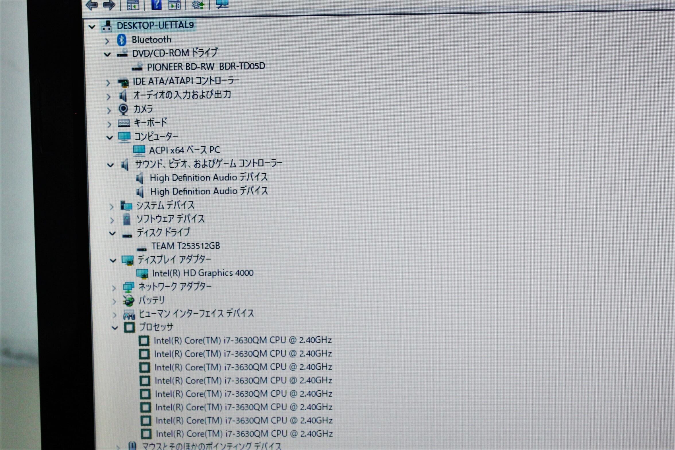Collapse the サウンド、ビデオ、およびゲーム コントローラー category
675x450 pixels.
coord(110,165)
